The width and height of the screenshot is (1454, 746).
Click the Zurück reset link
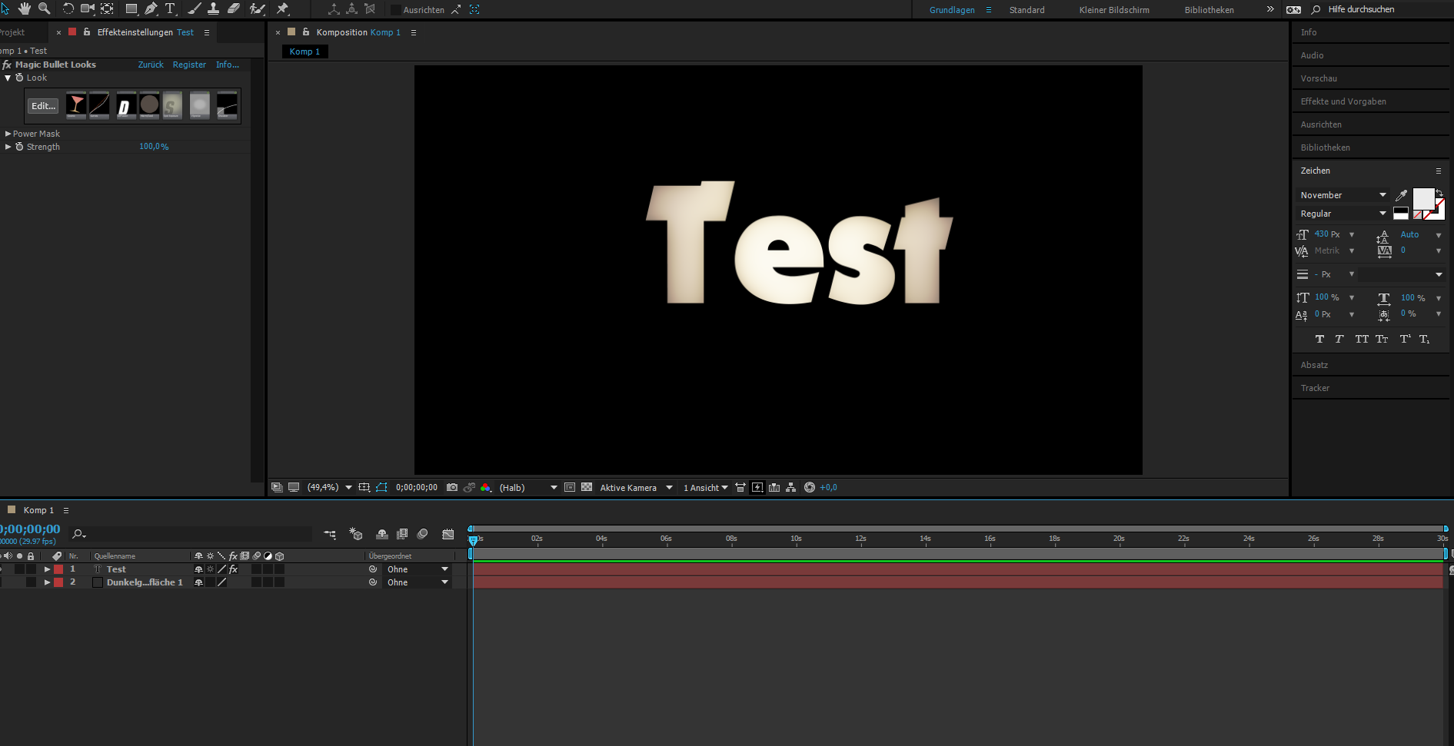coord(151,65)
